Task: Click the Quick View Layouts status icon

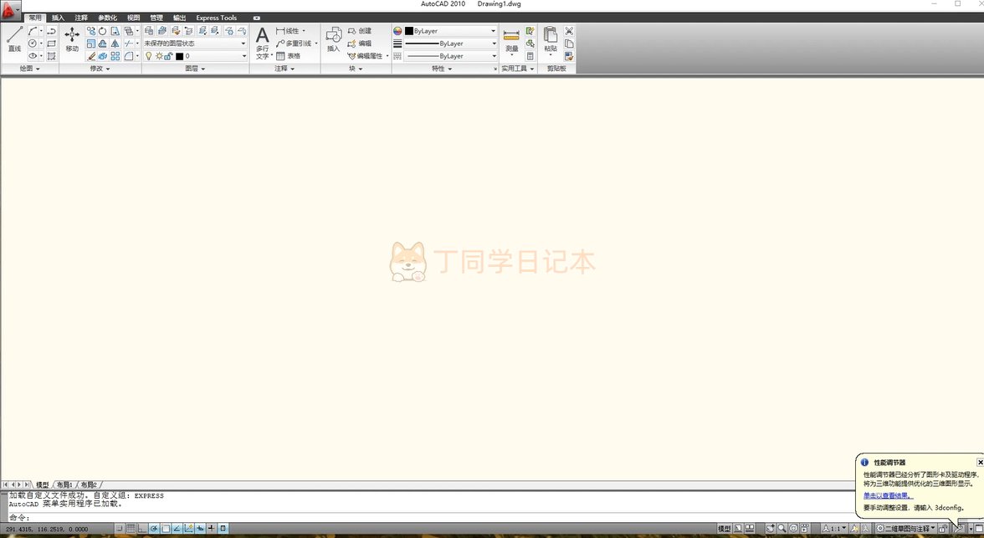Action: [737, 529]
